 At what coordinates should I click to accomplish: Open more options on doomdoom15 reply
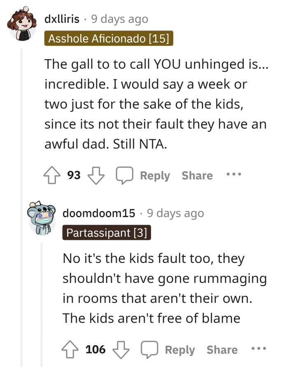pyautogui.click(x=259, y=349)
